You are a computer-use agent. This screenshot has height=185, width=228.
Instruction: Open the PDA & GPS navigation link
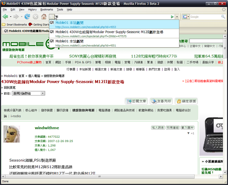[83, 62]
